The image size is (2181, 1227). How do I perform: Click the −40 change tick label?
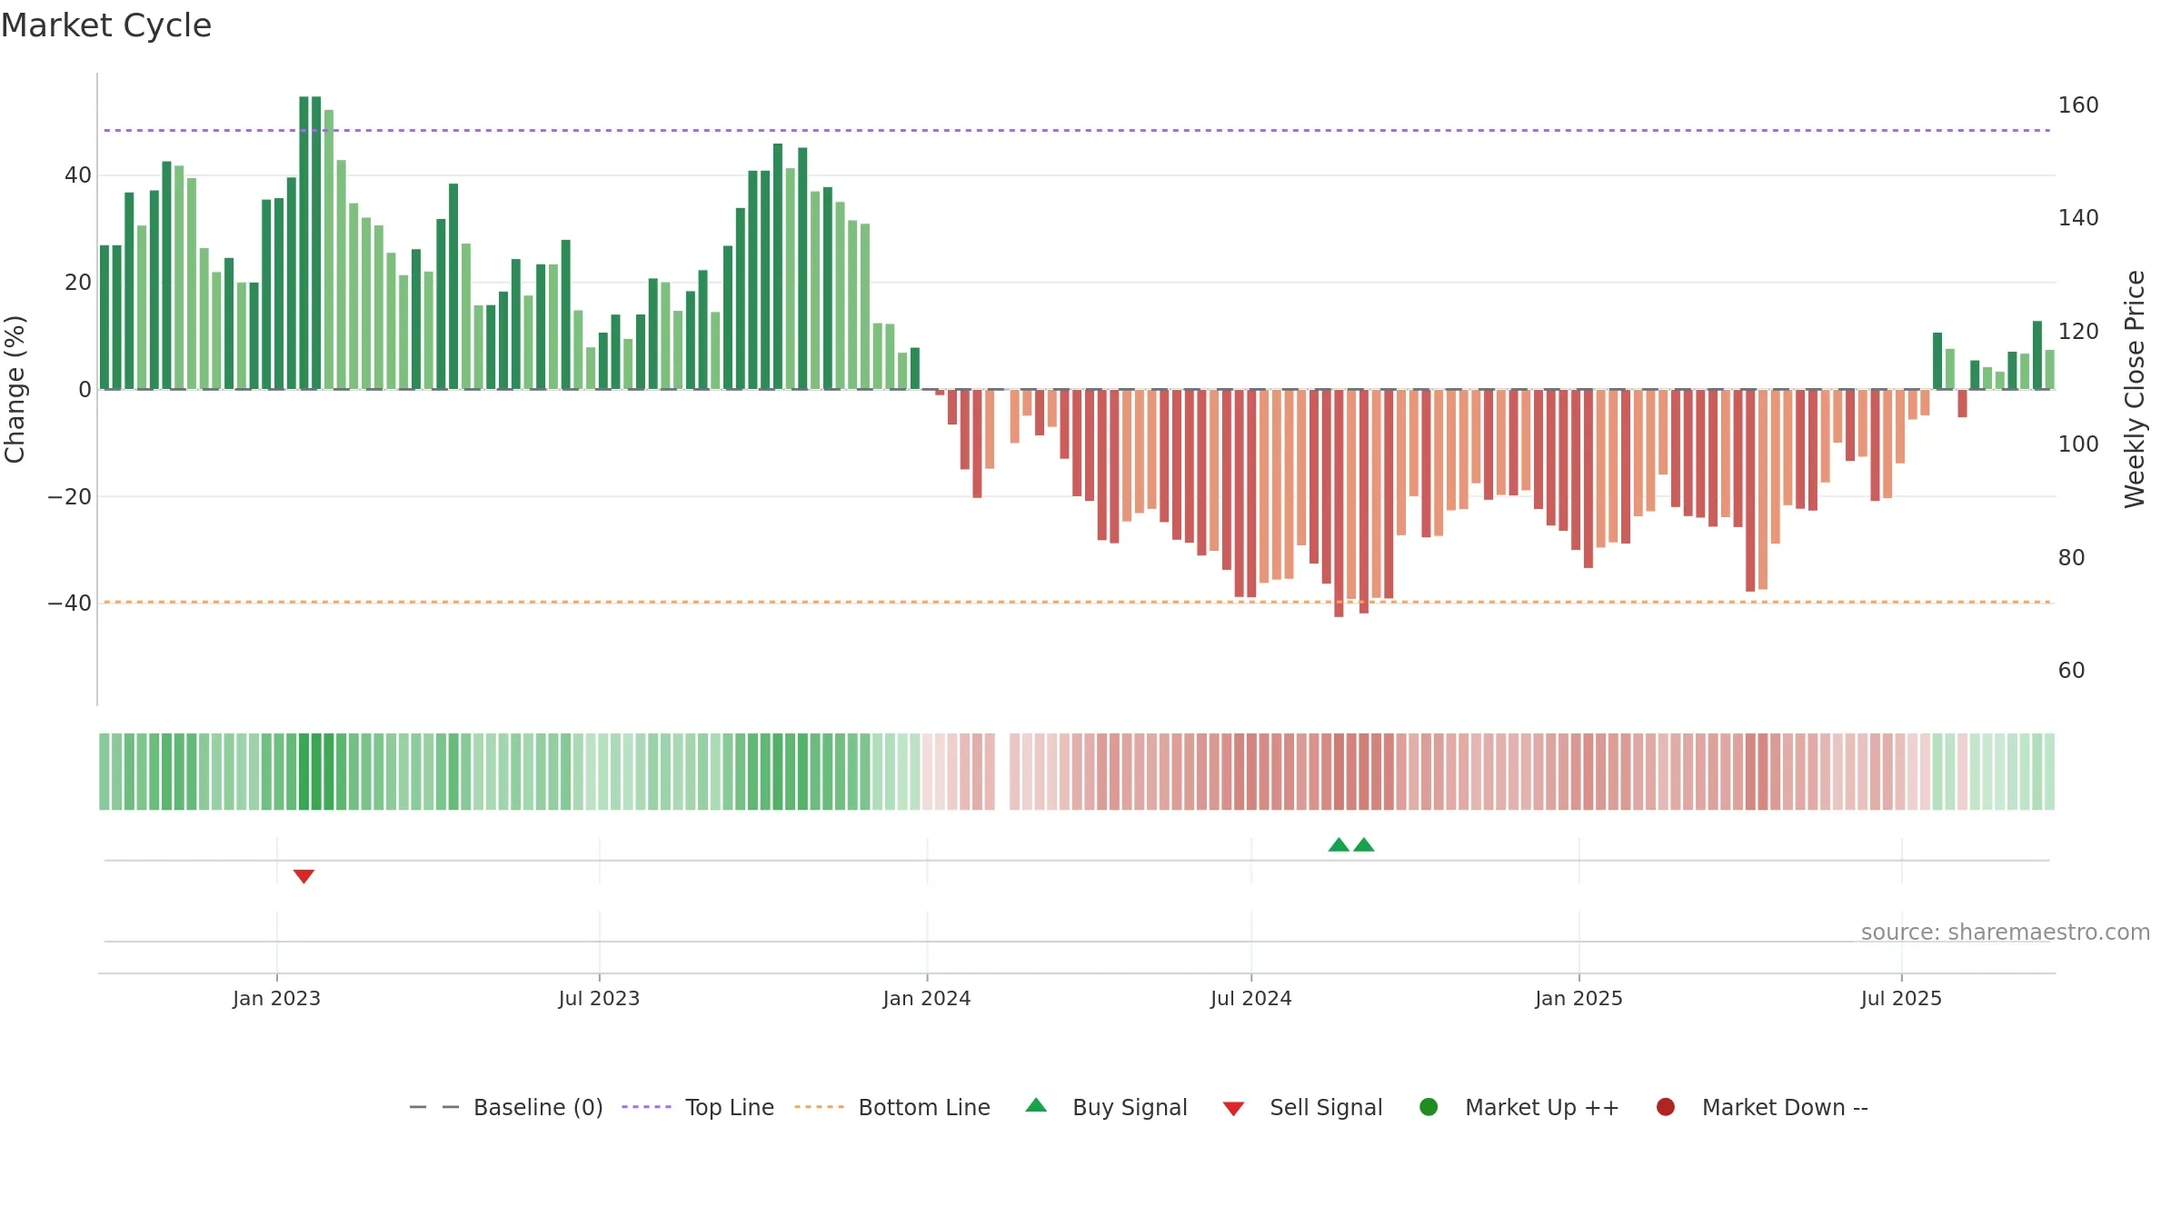pyautogui.click(x=69, y=604)
